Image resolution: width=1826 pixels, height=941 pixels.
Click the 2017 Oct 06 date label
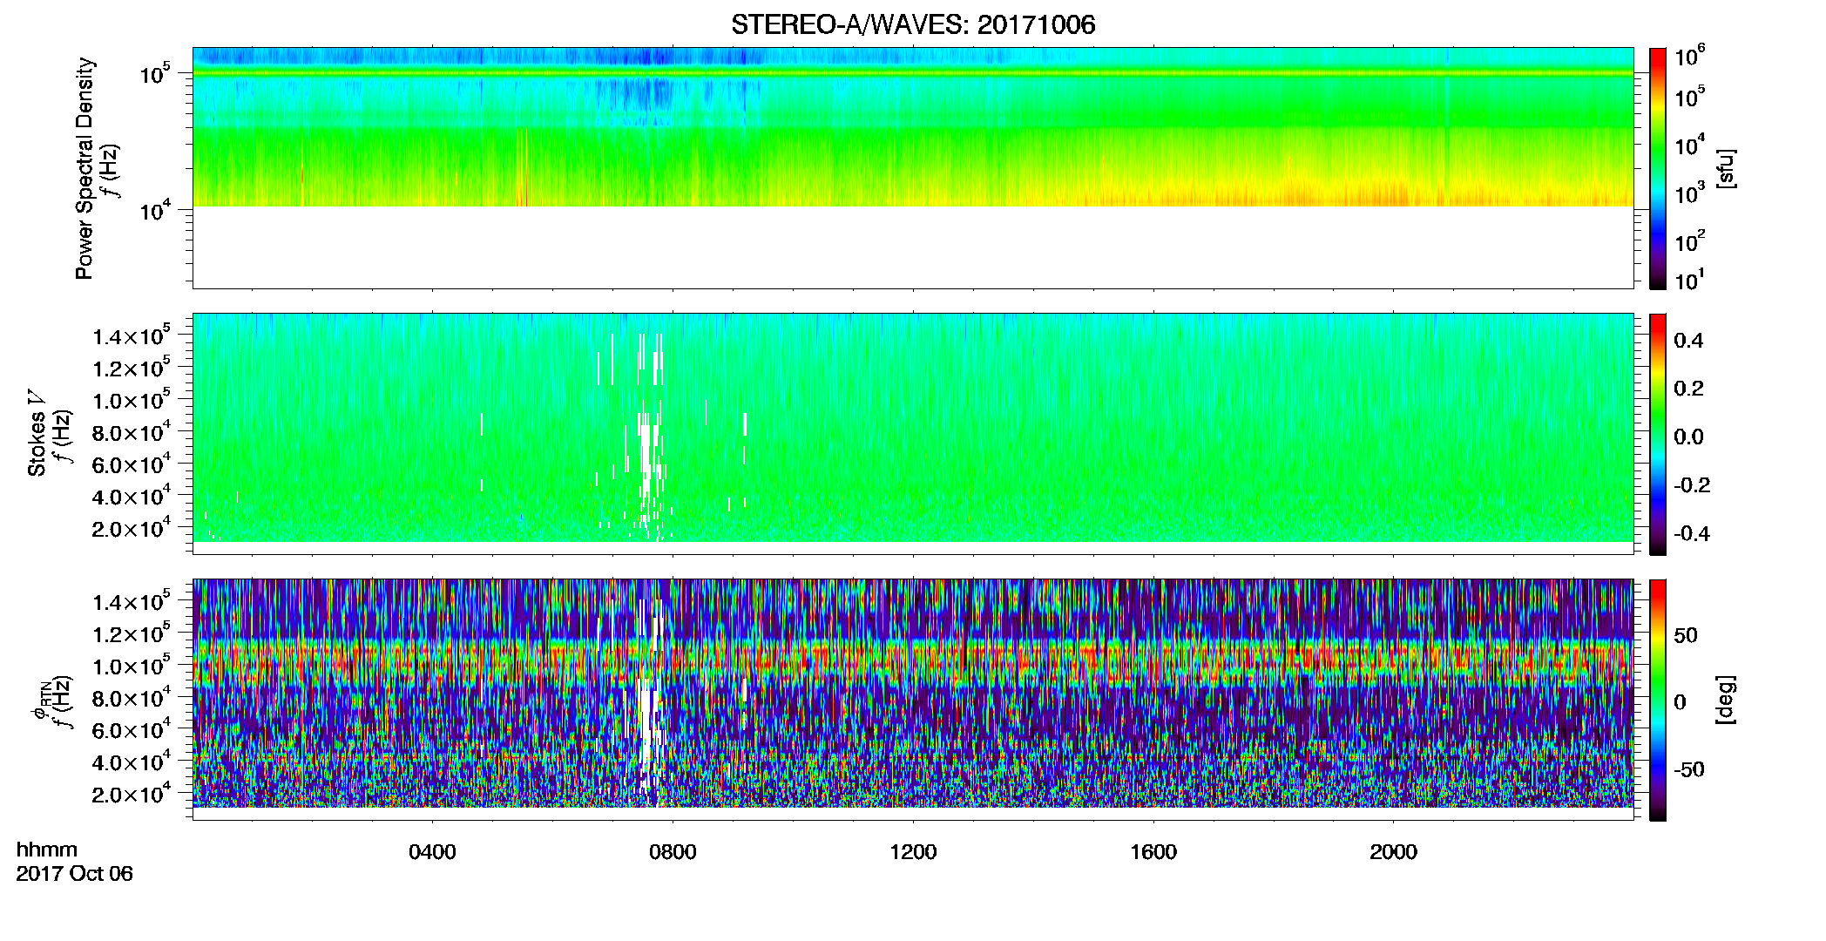[x=74, y=874]
